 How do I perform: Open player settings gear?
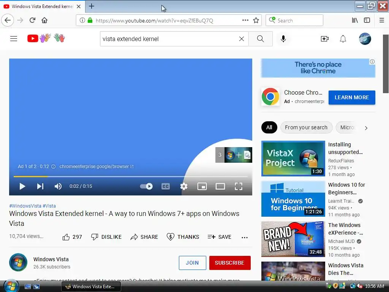(184, 186)
